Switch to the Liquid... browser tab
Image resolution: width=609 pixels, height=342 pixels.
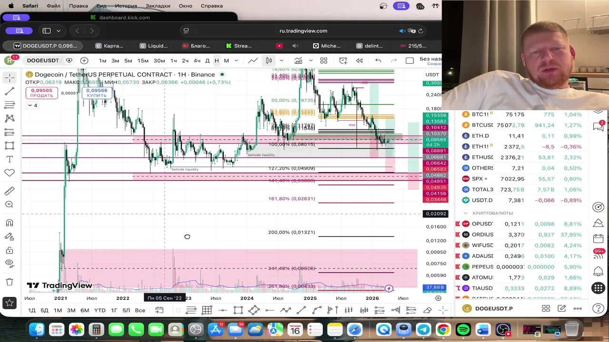pos(154,46)
